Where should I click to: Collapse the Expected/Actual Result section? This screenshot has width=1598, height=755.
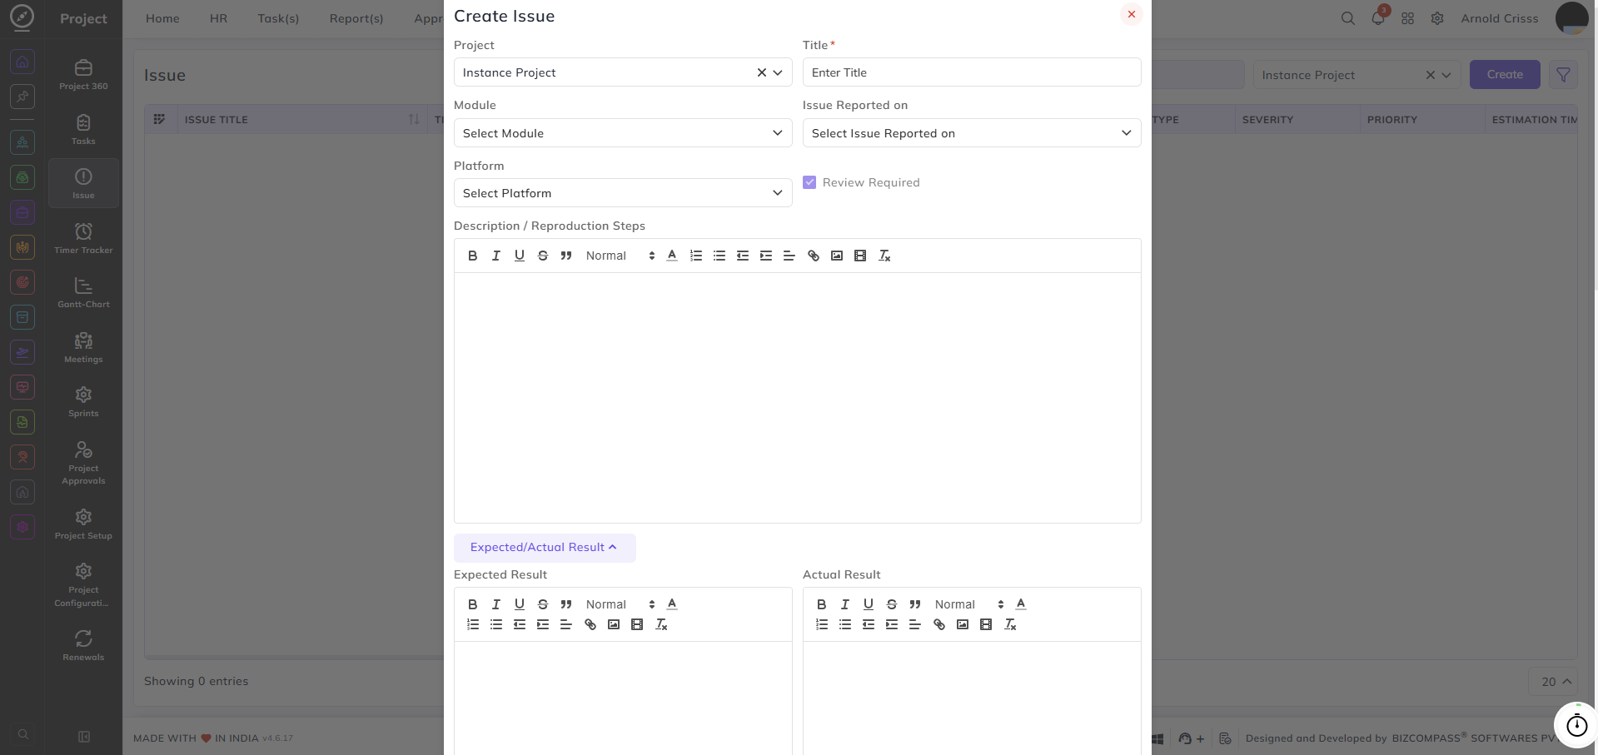tap(545, 548)
